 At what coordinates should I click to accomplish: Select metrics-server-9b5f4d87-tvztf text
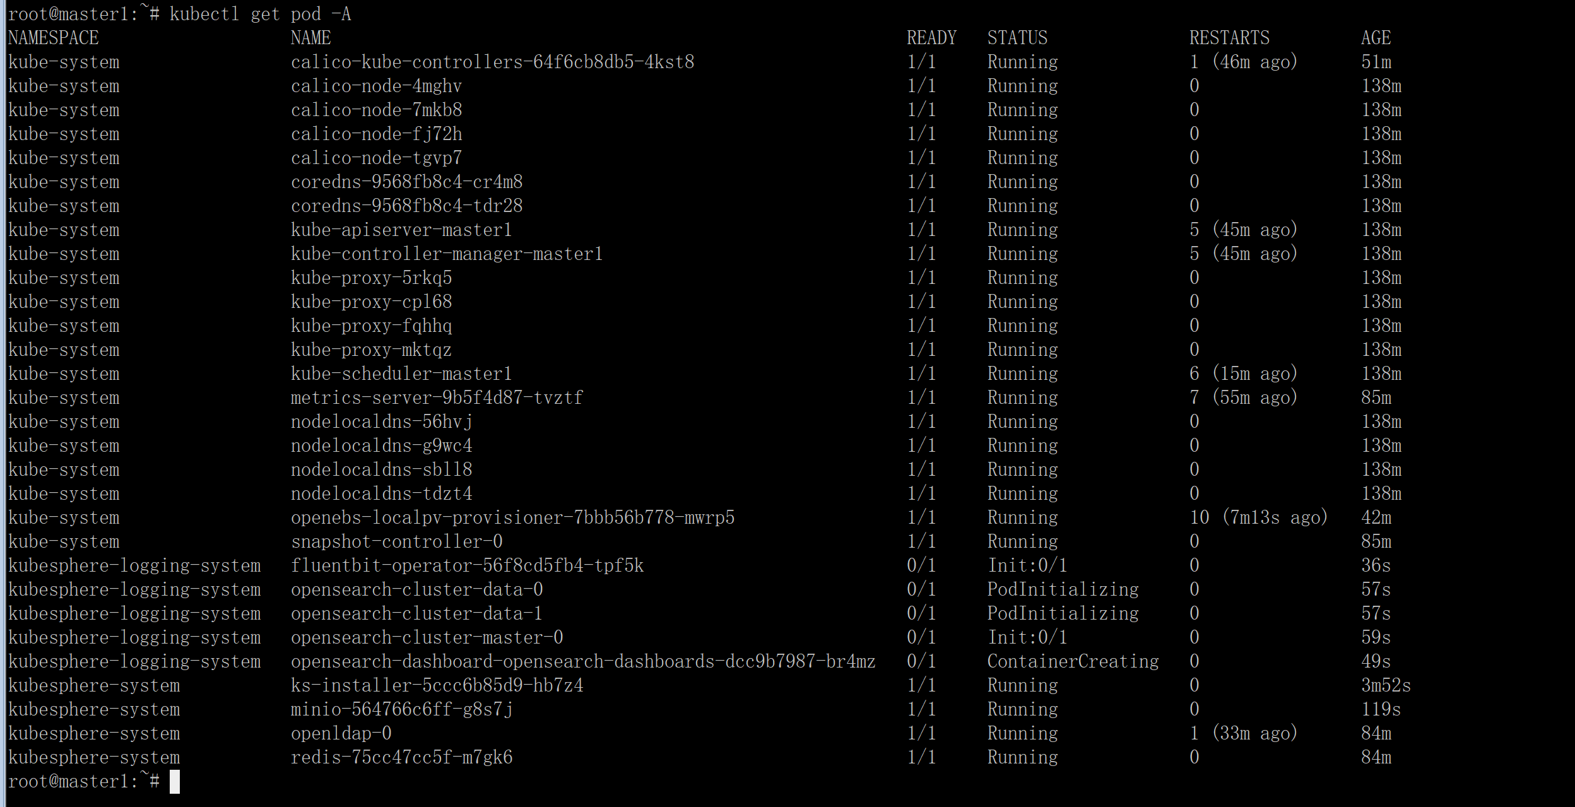tap(437, 398)
